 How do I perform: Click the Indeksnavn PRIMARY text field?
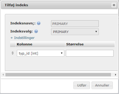click(x=75, y=24)
